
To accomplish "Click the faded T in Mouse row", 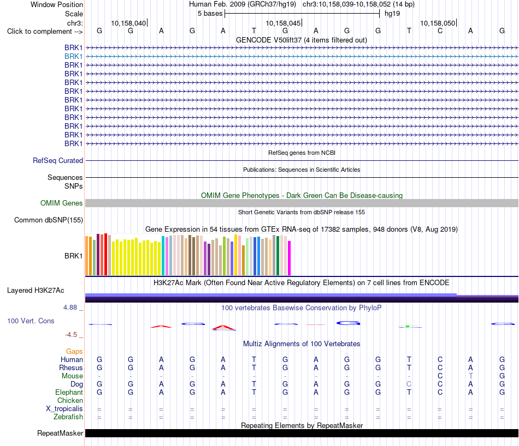I will pyautogui.click(x=471, y=376).
